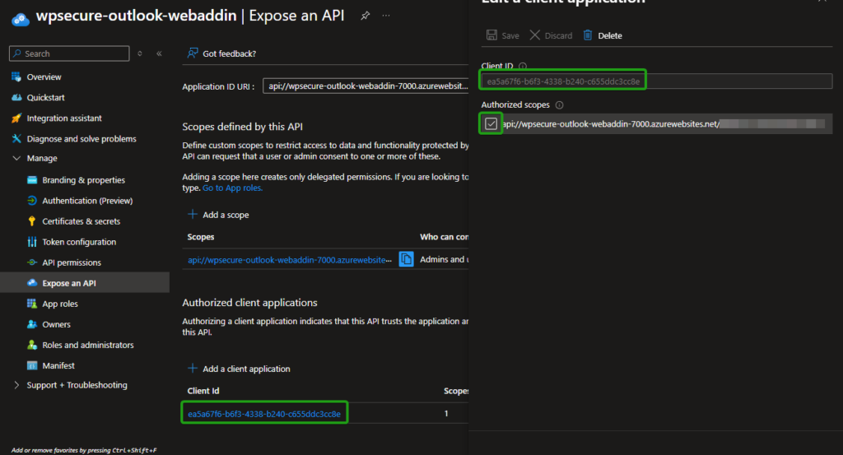Viewport: 843px width, 455px height.
Task: Uncheck the authorized scope checkbox
Action: pyautogui.click(x=491, y=123)
